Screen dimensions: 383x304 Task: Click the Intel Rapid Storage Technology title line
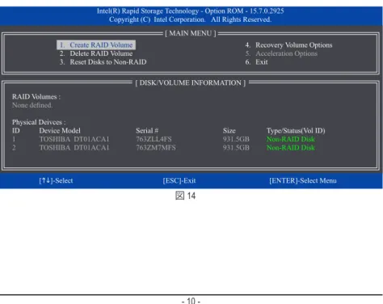pos(191,11)
